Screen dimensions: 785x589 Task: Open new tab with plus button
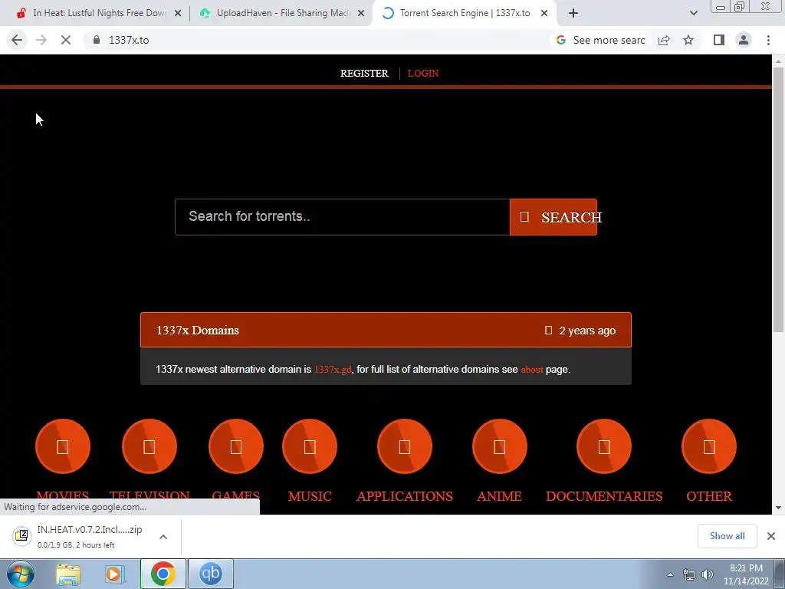coord(573,13)
